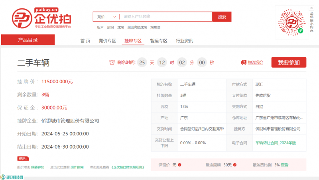Go to the 智运专区 tab
The width and height of the screenshot is (319, 180).
[x=158, y=41]
